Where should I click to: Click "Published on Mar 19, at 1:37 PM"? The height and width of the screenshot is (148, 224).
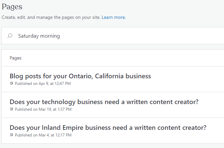pyautogui.click(x=43, y=109)
